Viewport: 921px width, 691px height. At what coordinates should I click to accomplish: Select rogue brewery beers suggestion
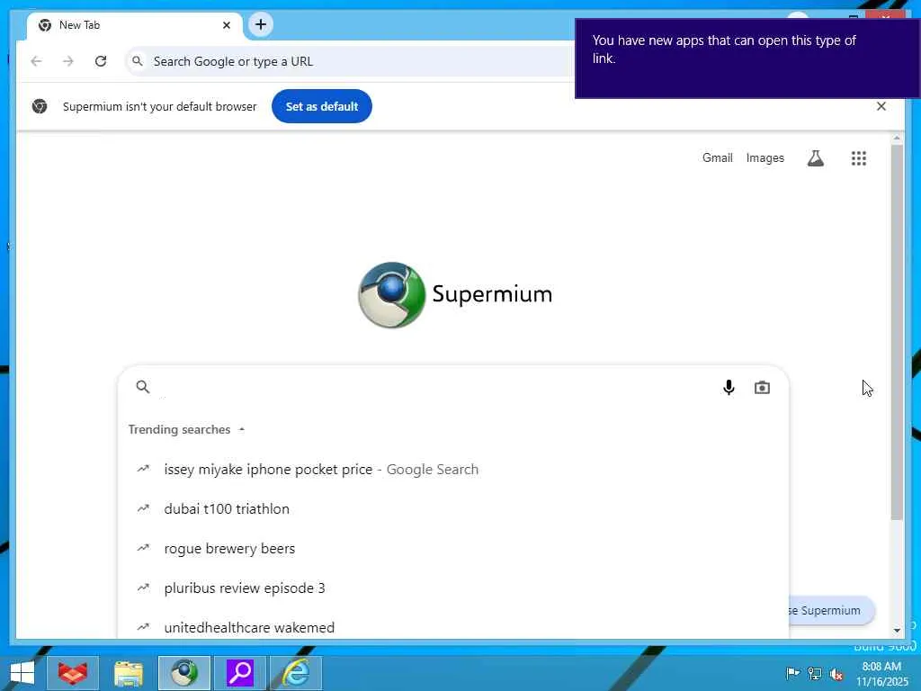[x=453, y=548]
